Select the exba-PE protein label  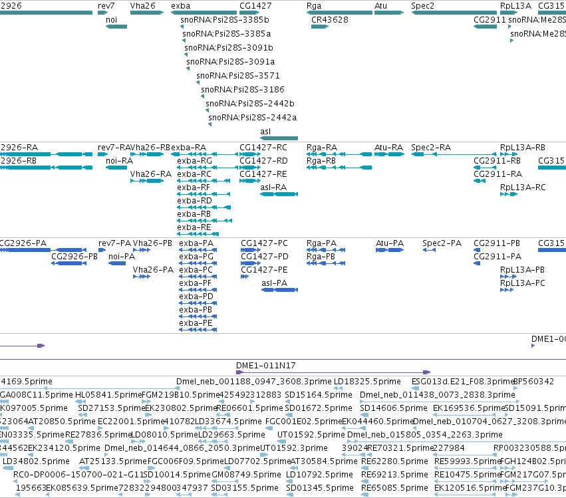[196, 323]
